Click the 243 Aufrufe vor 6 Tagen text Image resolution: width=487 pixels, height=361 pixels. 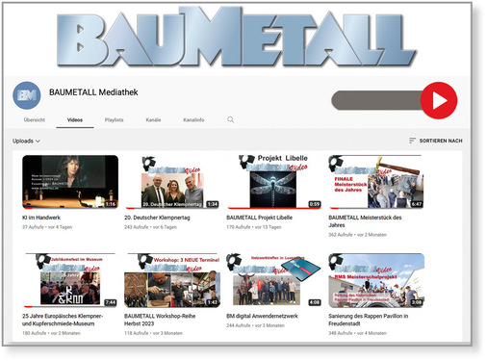[x=150, y=227]
